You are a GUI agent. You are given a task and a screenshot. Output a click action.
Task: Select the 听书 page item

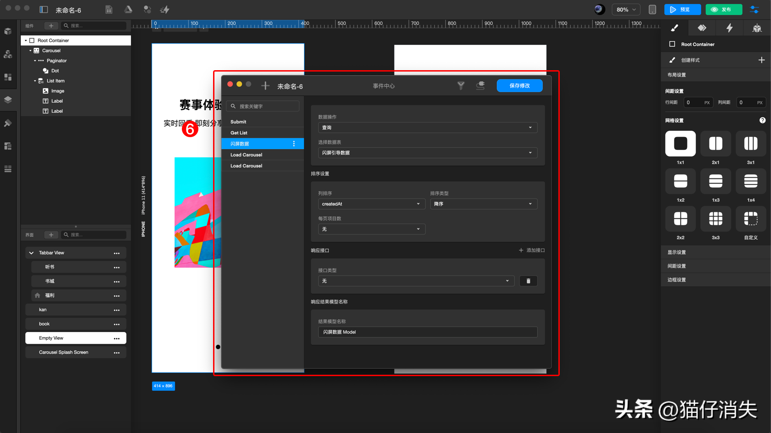pos(79,267)
